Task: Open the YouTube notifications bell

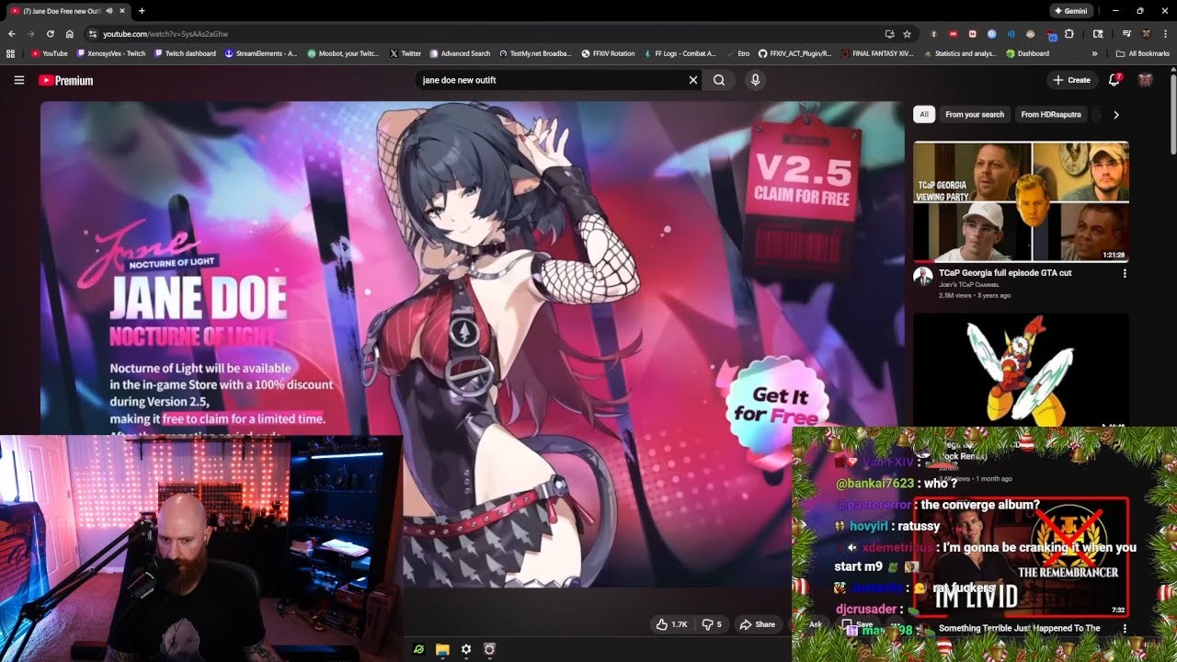Action: (x=1114, y=80)
